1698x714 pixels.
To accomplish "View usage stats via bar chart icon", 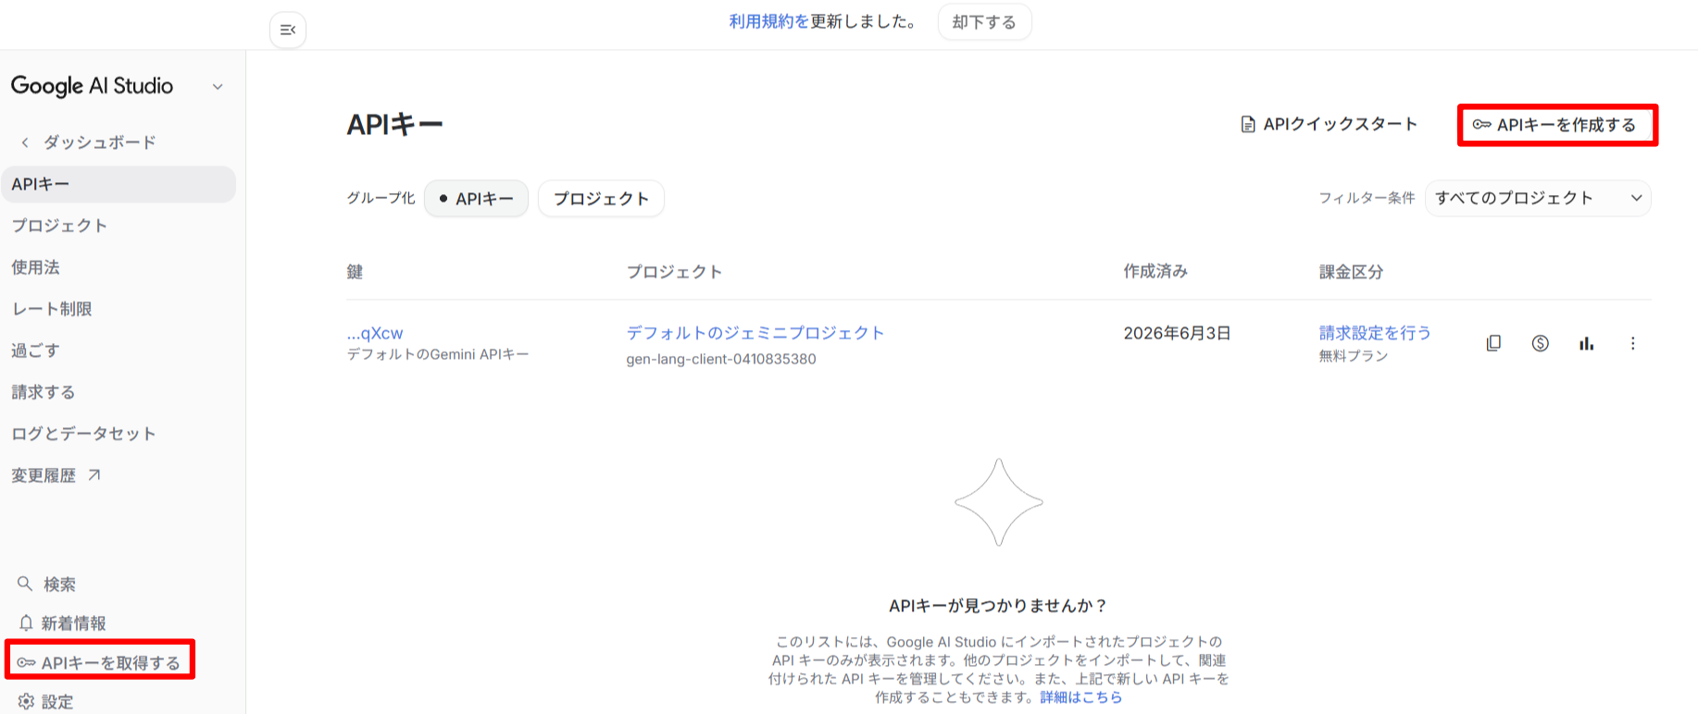I will pos(1586,343).
